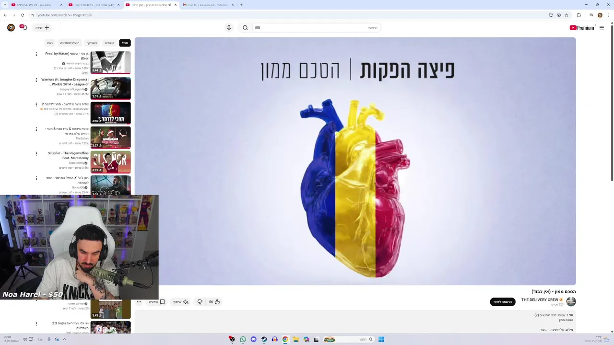
Task: Select the 'נצפו' filter chip
Action: pyautogui.click(x=50, y=43)
